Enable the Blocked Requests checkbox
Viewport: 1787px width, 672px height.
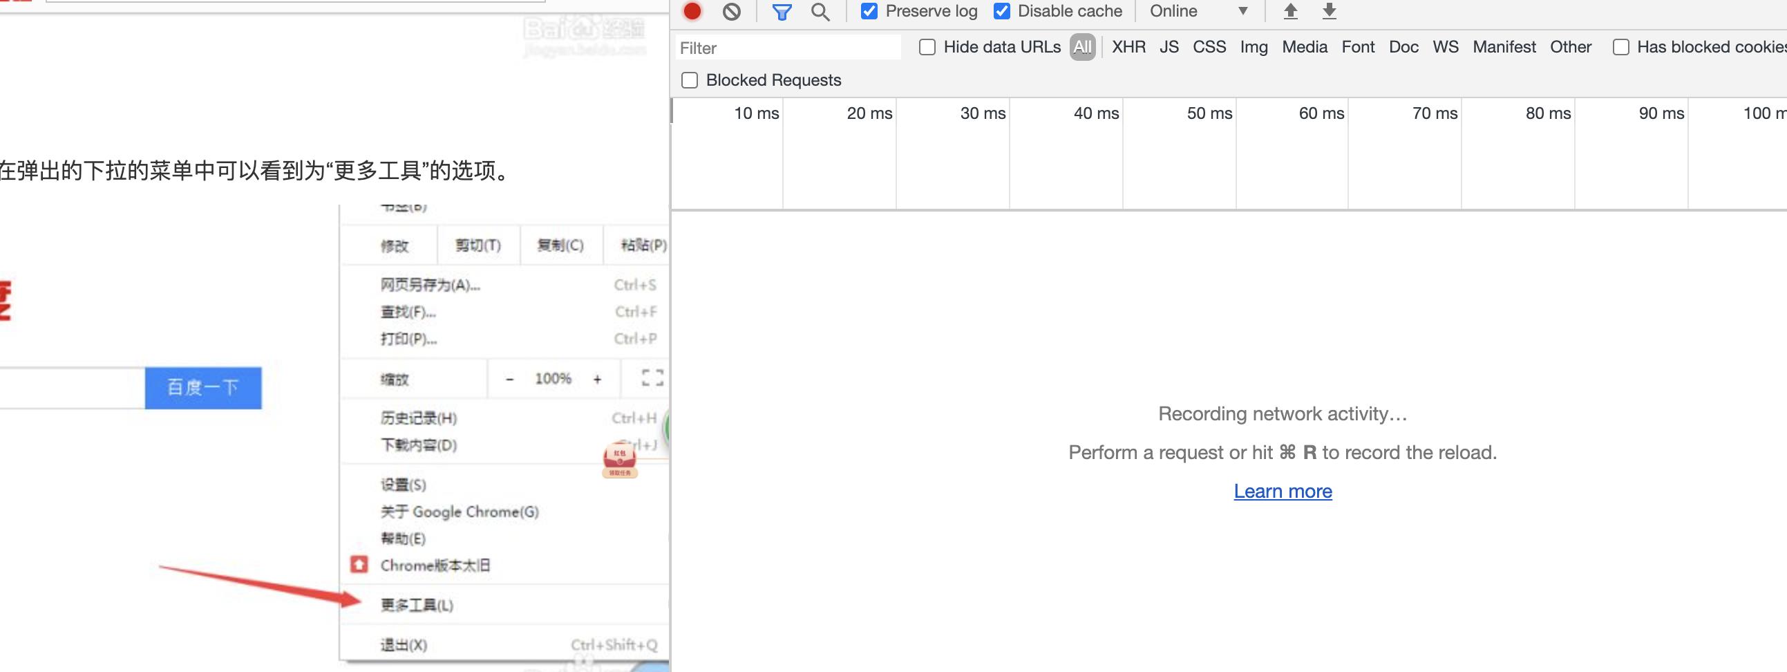pos(690,80)
